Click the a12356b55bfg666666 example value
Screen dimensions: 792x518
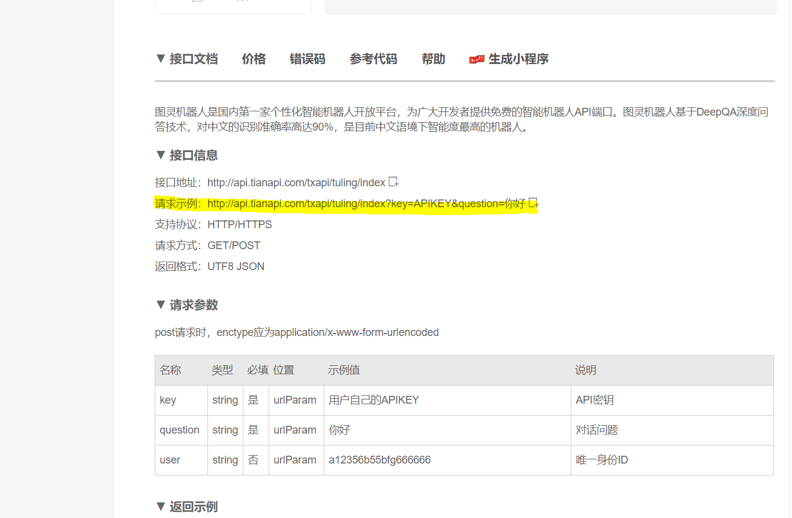point(380,460)
